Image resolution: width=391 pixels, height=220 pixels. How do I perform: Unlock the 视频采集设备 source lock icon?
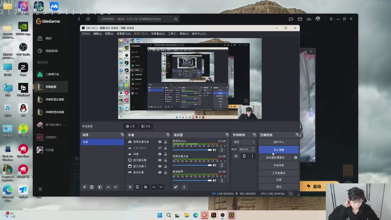click(166, 142)
